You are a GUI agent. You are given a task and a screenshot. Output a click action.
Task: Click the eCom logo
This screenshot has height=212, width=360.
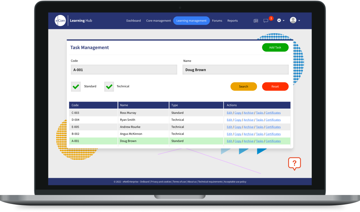pos(60,20)
